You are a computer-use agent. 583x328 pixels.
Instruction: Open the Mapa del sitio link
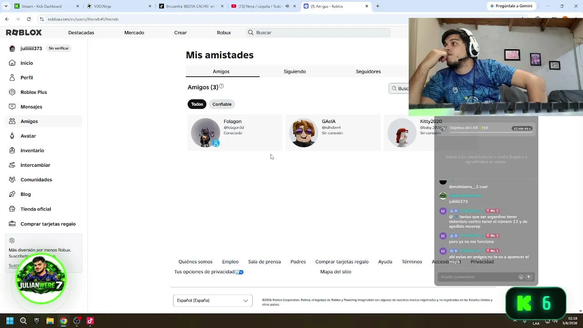tap(336, 272)
